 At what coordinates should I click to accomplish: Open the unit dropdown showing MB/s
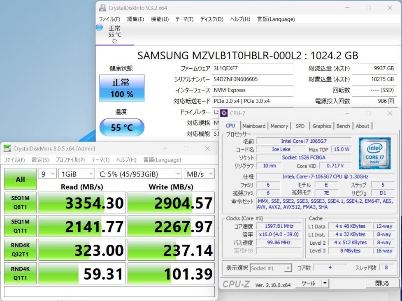click(199, 174)
